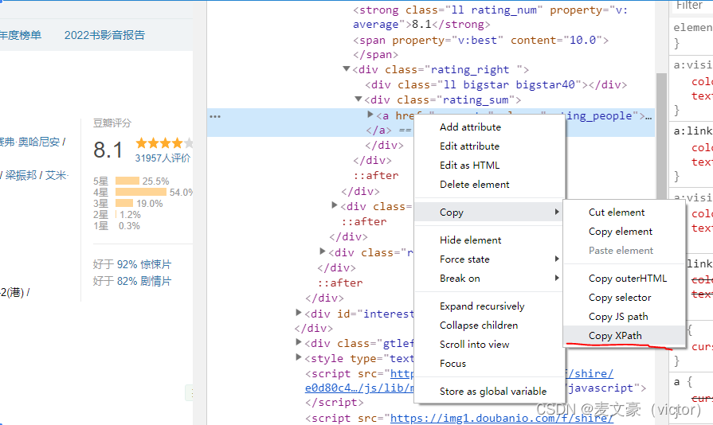Click the 梁振邦 cast name link

coord(21,175)
